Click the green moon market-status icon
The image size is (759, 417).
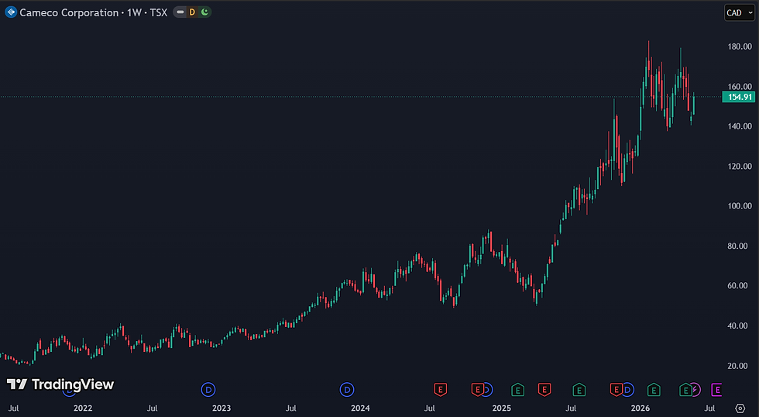tap(204, 12)
